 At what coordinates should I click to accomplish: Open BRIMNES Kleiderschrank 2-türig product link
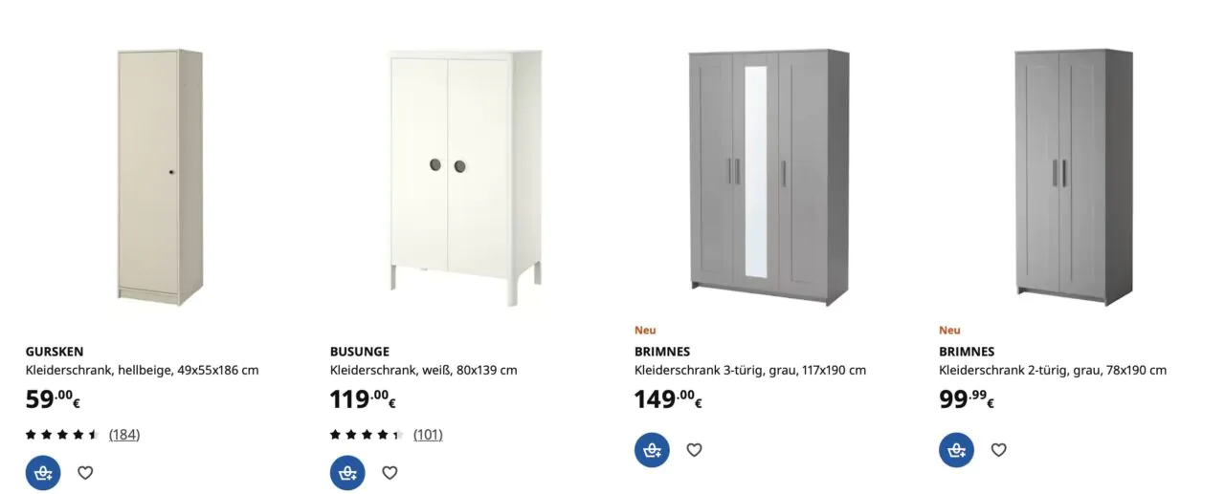point(1053,370)
